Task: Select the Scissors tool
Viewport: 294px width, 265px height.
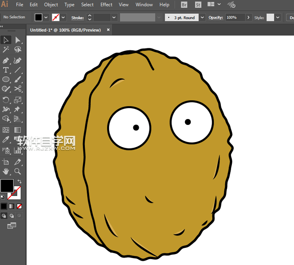Action: (x=18, y=89)
